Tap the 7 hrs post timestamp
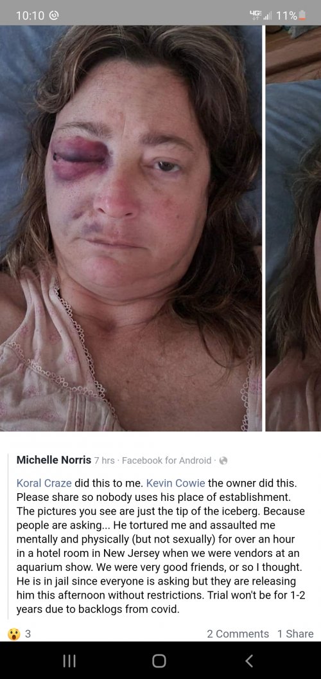This screenshot has width=321, height=679. coord(104,461)
